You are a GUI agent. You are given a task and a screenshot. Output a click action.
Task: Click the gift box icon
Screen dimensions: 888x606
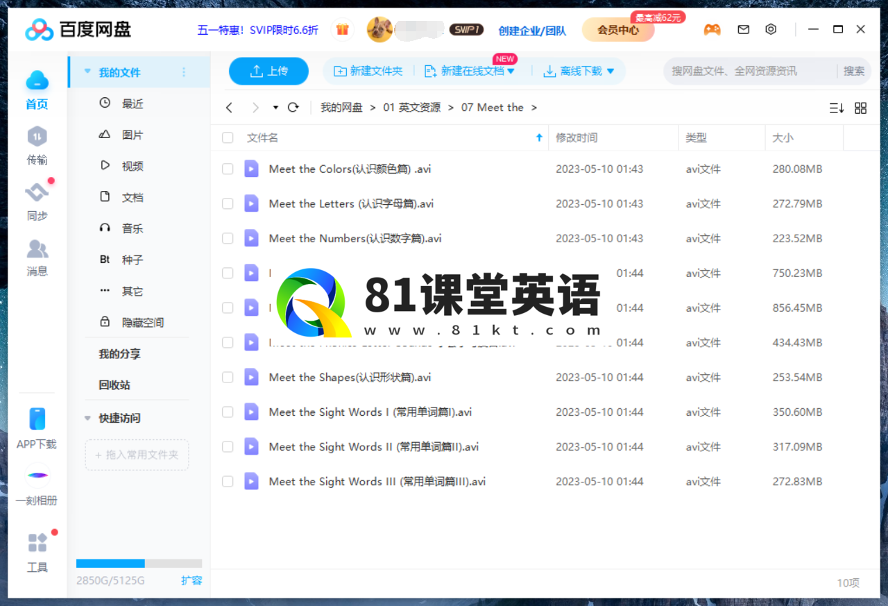point(342,30)
